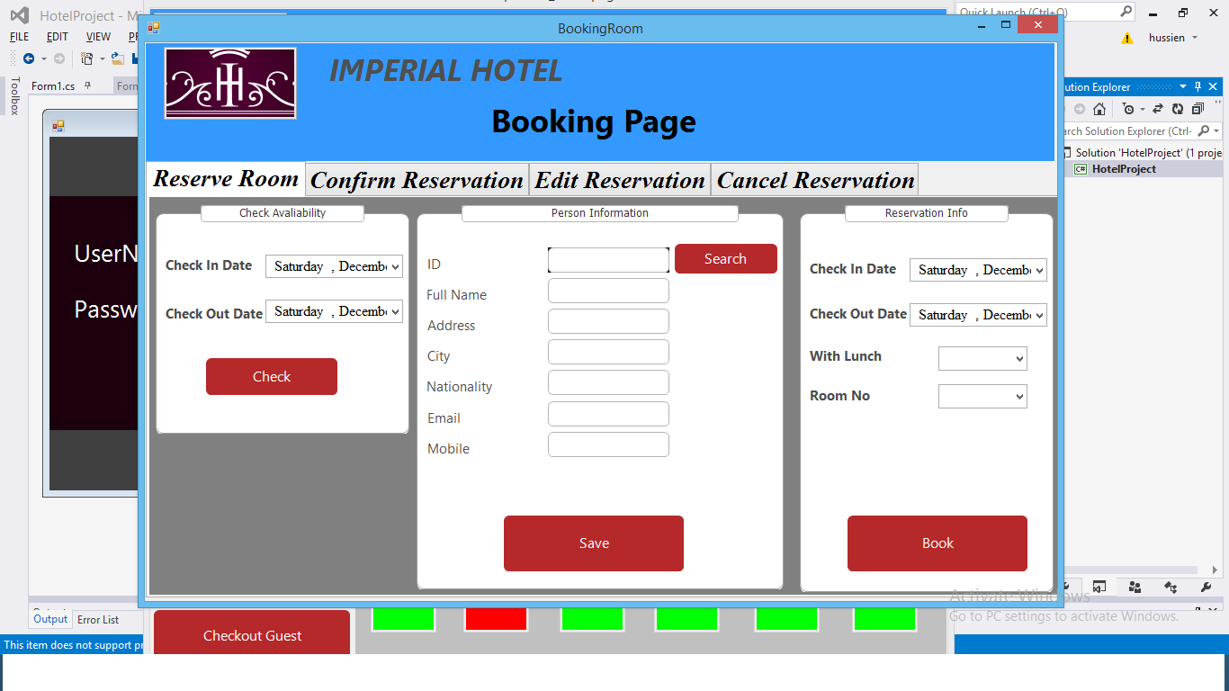Screen dimensions: 1229x691
Task: Click the search magnifier in Solution Explorer
Action: coord(1203,131)
